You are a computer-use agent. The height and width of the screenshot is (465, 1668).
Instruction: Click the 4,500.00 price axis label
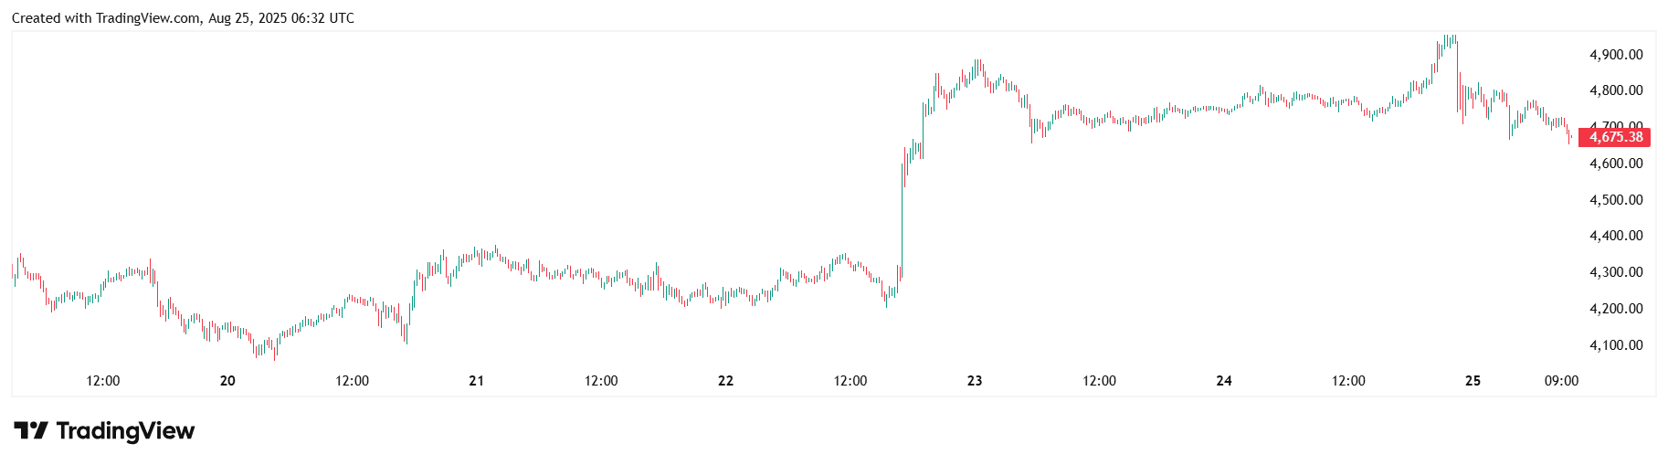[x=1616, y=200]
